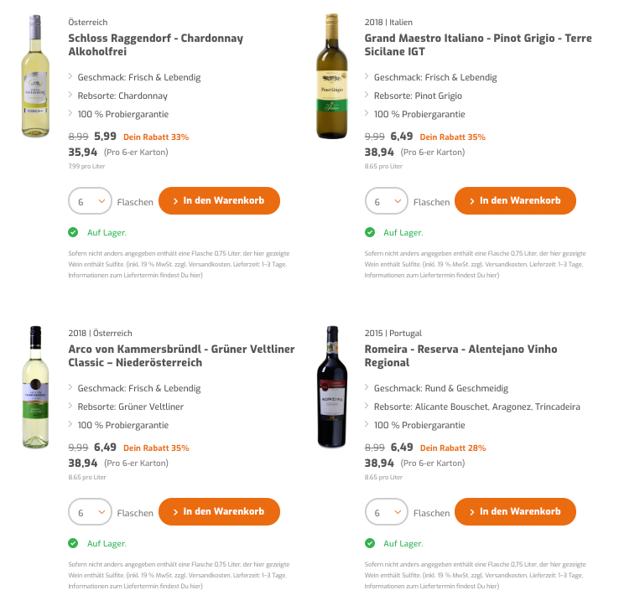Click chevron beside Geschmack: Rund & Geschmeidig
The width and height of the screenshot is (619, 606).
(367, 388)
